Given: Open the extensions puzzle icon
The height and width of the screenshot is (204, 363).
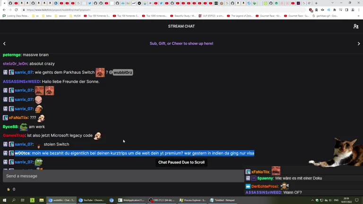Looking at the screenshot, I should [335, 10].
